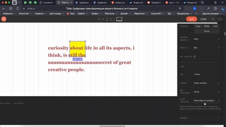Click the Delete action button
The height and width of the screenshot is (127, 226).
click(207, 26)
